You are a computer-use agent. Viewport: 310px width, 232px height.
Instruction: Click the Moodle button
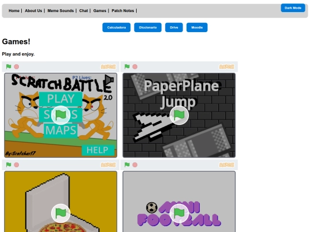tap(197, 27)
